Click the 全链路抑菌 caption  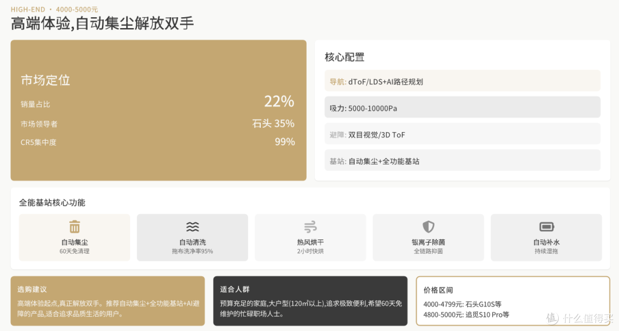click(428, 251)
